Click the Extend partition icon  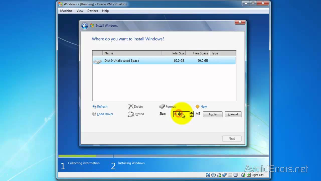click(131, 114)
